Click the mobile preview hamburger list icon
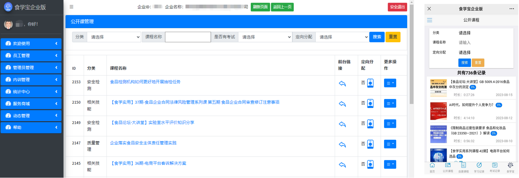 tap(430, 20)
